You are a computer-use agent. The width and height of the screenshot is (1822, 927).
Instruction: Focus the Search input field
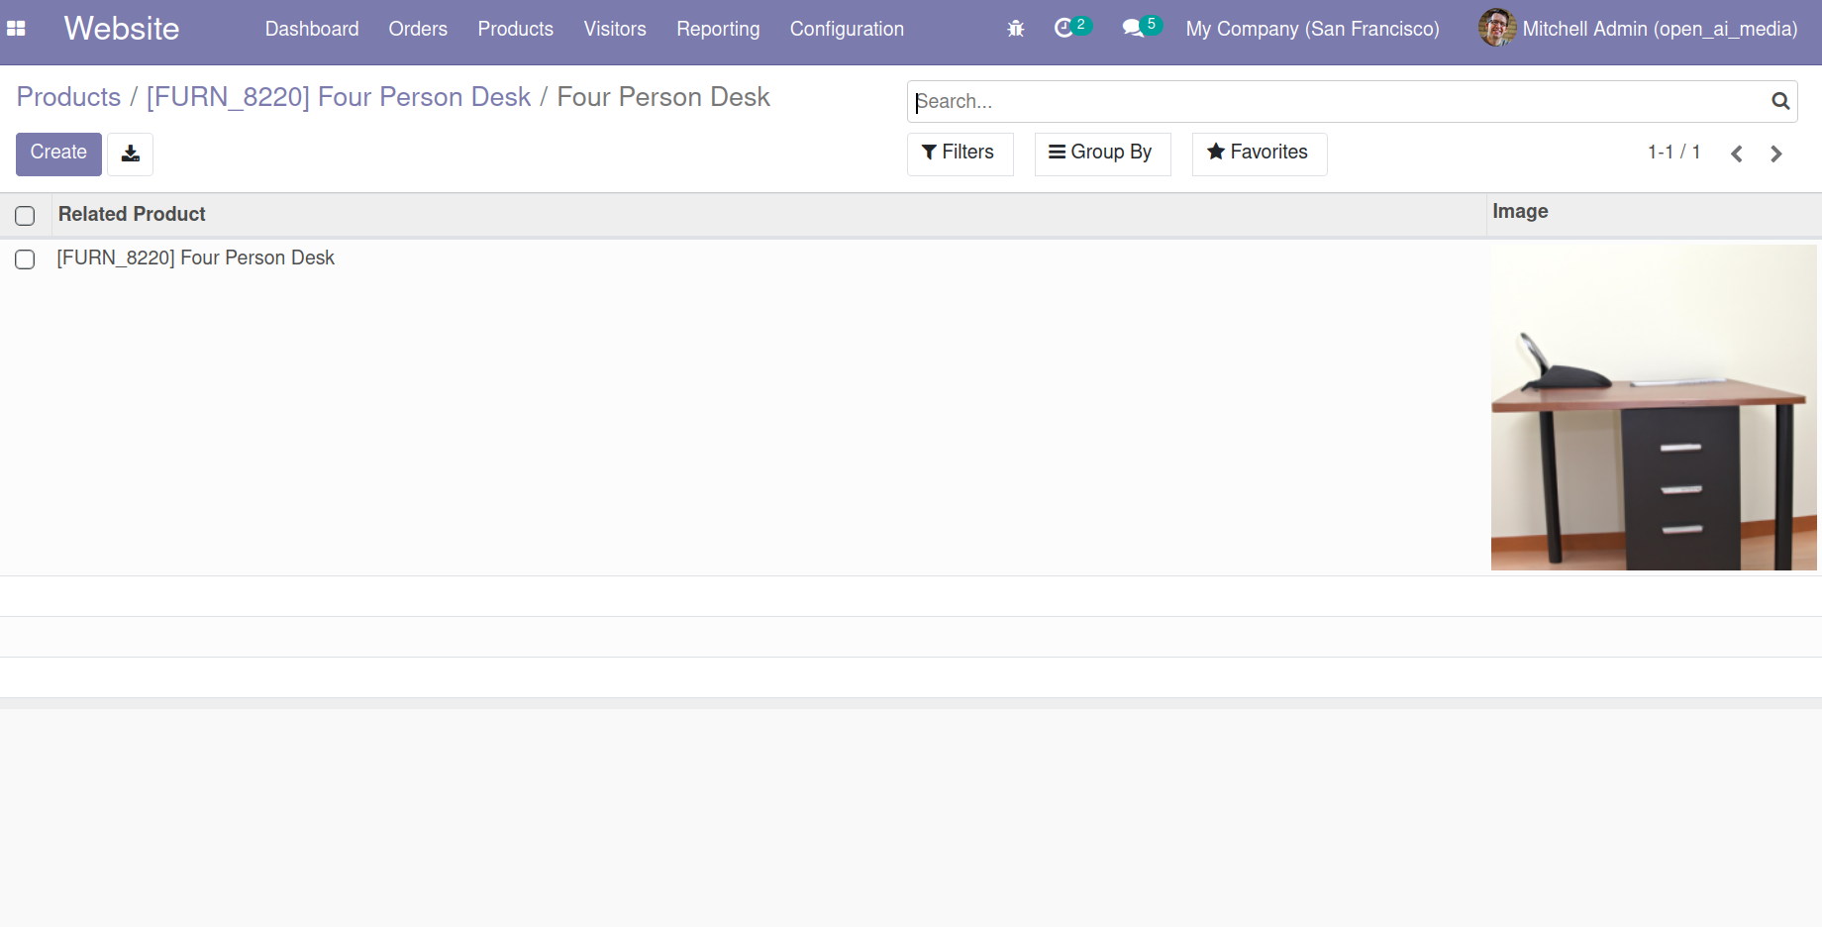1339,101
